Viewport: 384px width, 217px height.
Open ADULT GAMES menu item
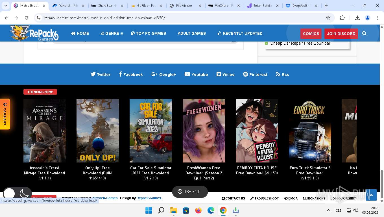[192, 33]
